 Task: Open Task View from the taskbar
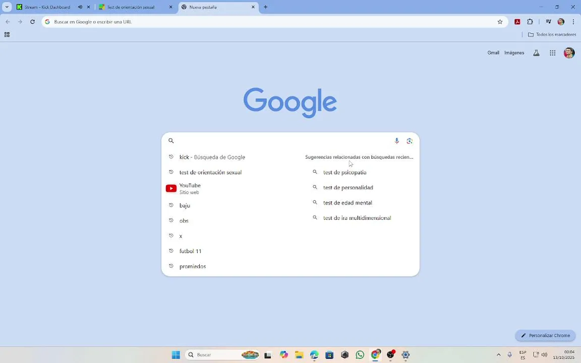coord(267,355)
